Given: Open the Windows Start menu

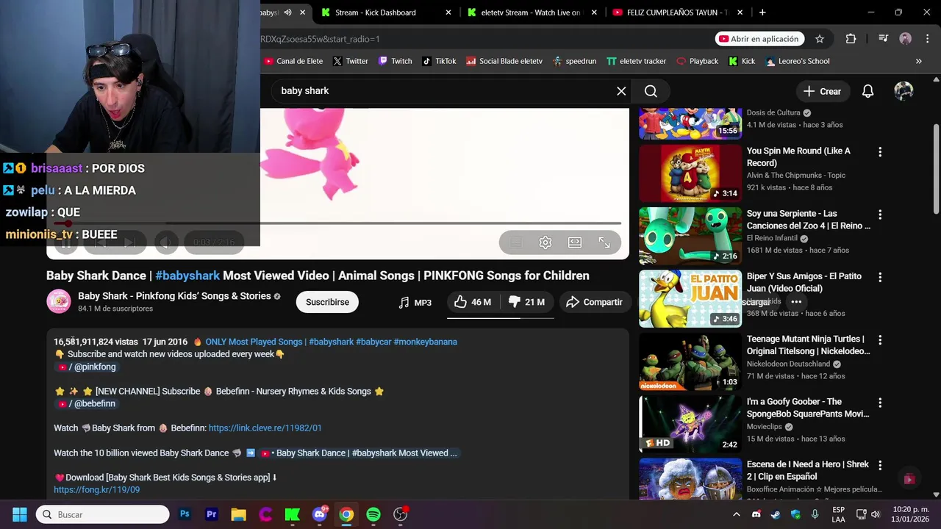Looking at the screenshot, I should pos(20,514).
